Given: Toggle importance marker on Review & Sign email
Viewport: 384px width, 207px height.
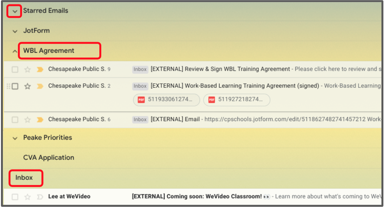Looking at the screenshot, I should tap(40, 69).
